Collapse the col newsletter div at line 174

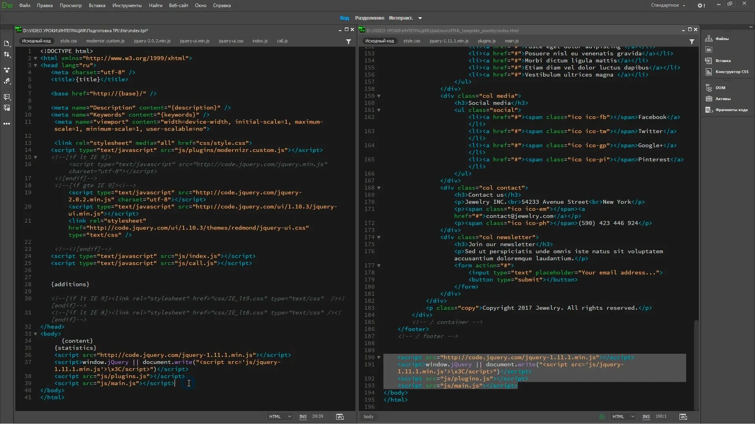coord(379,238)
